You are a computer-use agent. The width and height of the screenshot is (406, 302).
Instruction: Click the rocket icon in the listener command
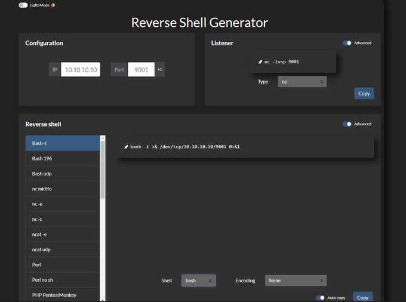click(x=260, y=62)
